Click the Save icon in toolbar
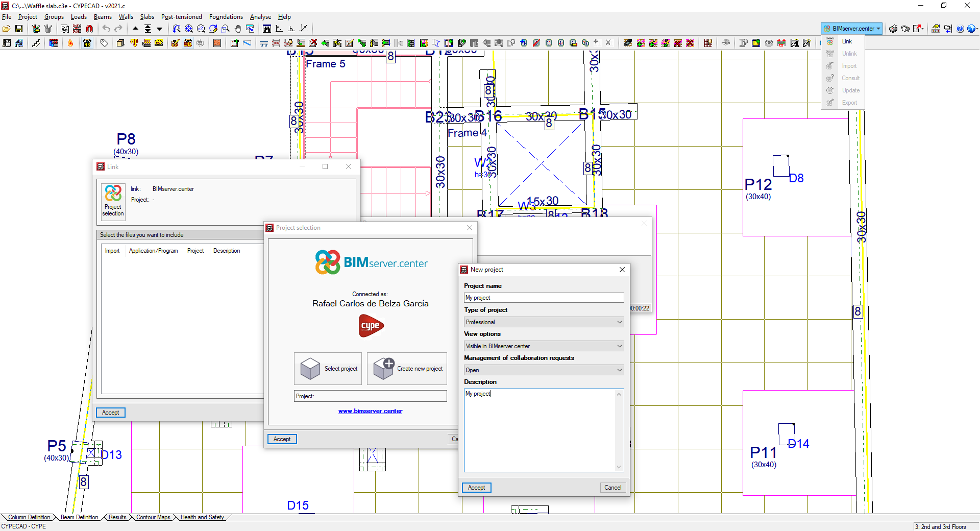980x531 pixels. tap(19, 29)
